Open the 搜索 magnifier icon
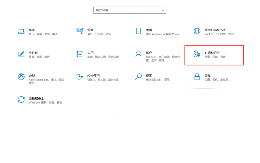Viewport: 260px width, 163px height. [138, 77]
